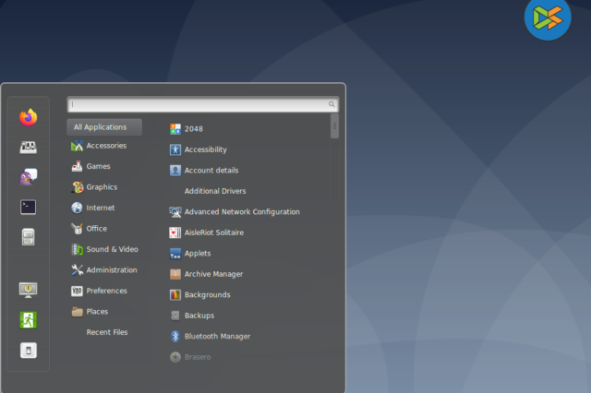
Task: Launch Advanced Network Configuration
Action: (241, 212)
